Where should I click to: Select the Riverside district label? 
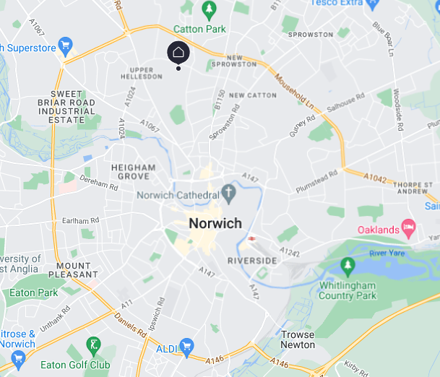(252, 261)
